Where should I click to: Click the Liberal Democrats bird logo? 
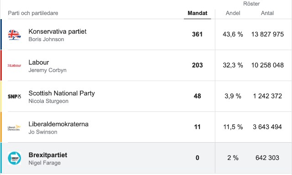14,128
